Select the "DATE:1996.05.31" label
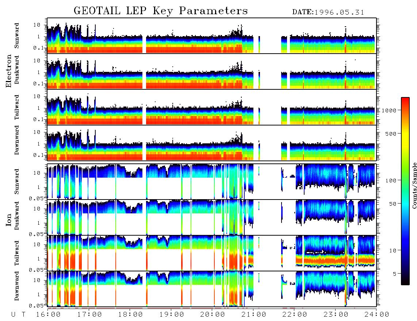 pyautogui.click(x=328, y=12)
